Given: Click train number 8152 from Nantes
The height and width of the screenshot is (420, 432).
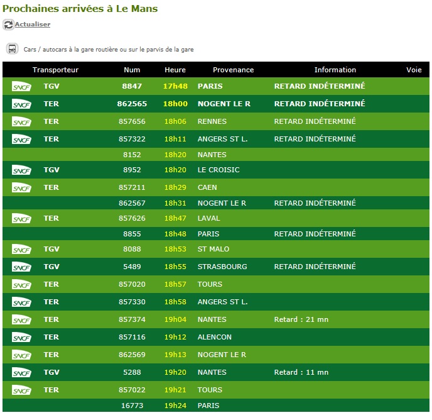Looking at the screenshot, I should pyautogui.click(x=132, y=155).
